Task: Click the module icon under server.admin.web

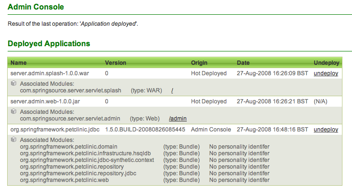Action: point(14,111)
